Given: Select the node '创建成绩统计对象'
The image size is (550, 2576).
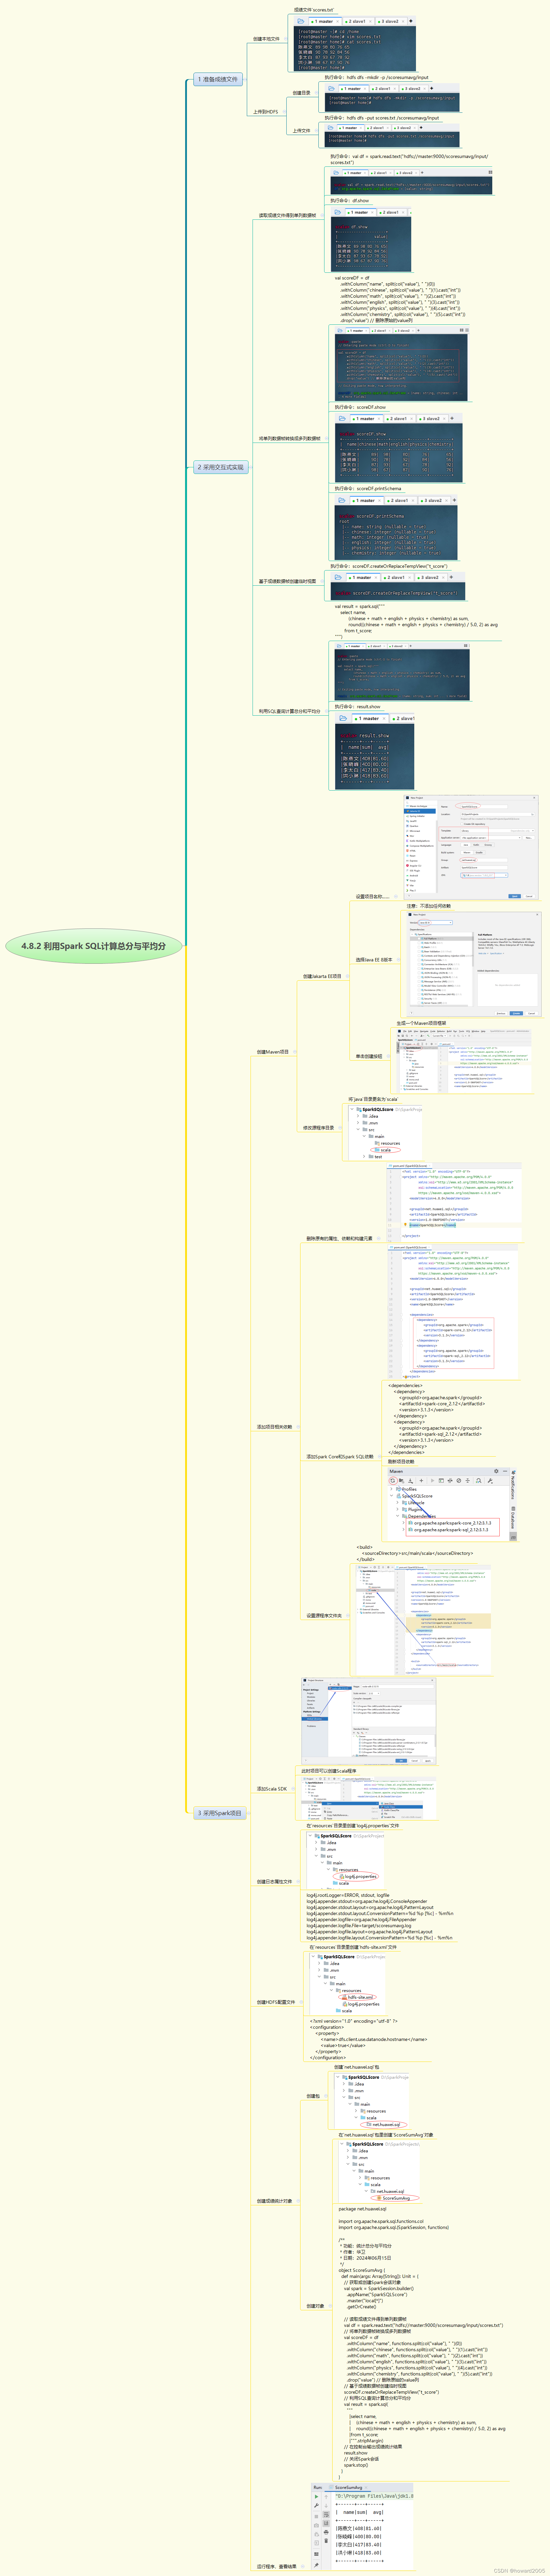Looking at the screenshot, I should (274, 2201).
